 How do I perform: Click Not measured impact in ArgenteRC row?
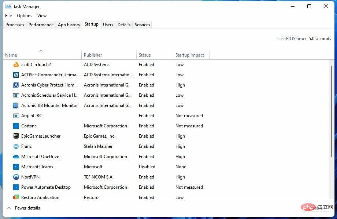point(189,116)
